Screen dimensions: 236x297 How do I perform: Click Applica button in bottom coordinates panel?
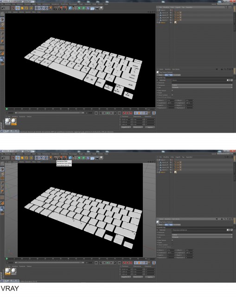149,277
